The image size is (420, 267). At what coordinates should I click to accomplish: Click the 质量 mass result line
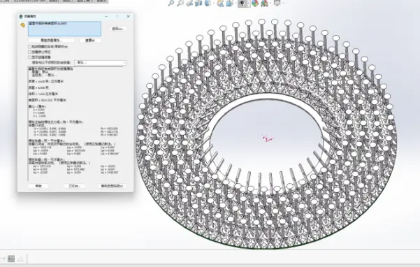point(38,87)
